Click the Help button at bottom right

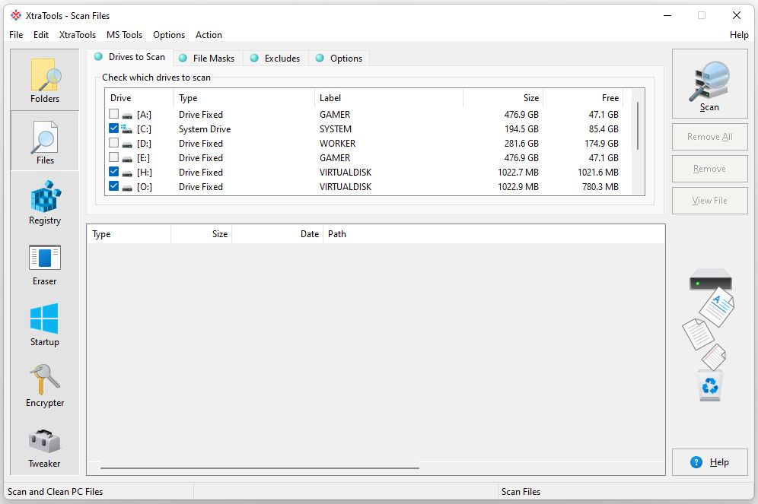tap(709, 462)
